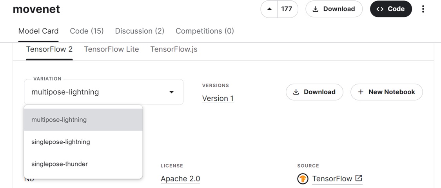Open the Code (15) tab
Viewport: 441px width, 188px height.
[87, 31]
